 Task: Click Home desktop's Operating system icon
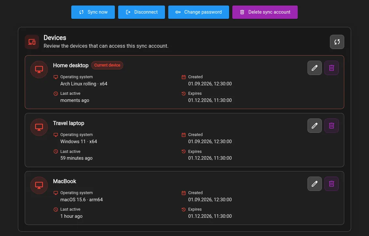pyautogui.click(x=56, y=77)
